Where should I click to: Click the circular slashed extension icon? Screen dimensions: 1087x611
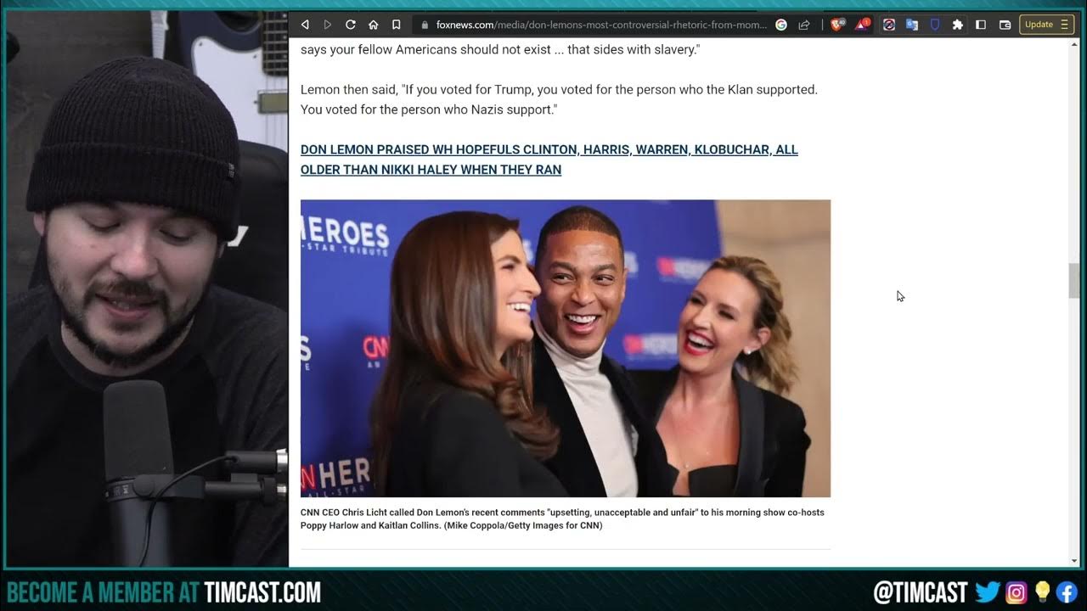pos(889,25)
